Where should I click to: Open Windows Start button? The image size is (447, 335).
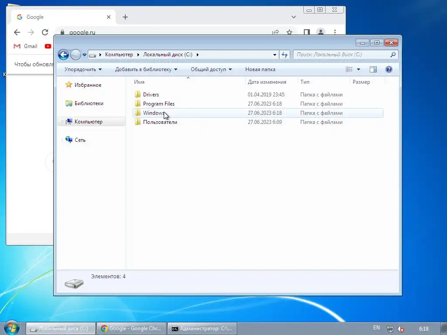click(x=11, y=328)
